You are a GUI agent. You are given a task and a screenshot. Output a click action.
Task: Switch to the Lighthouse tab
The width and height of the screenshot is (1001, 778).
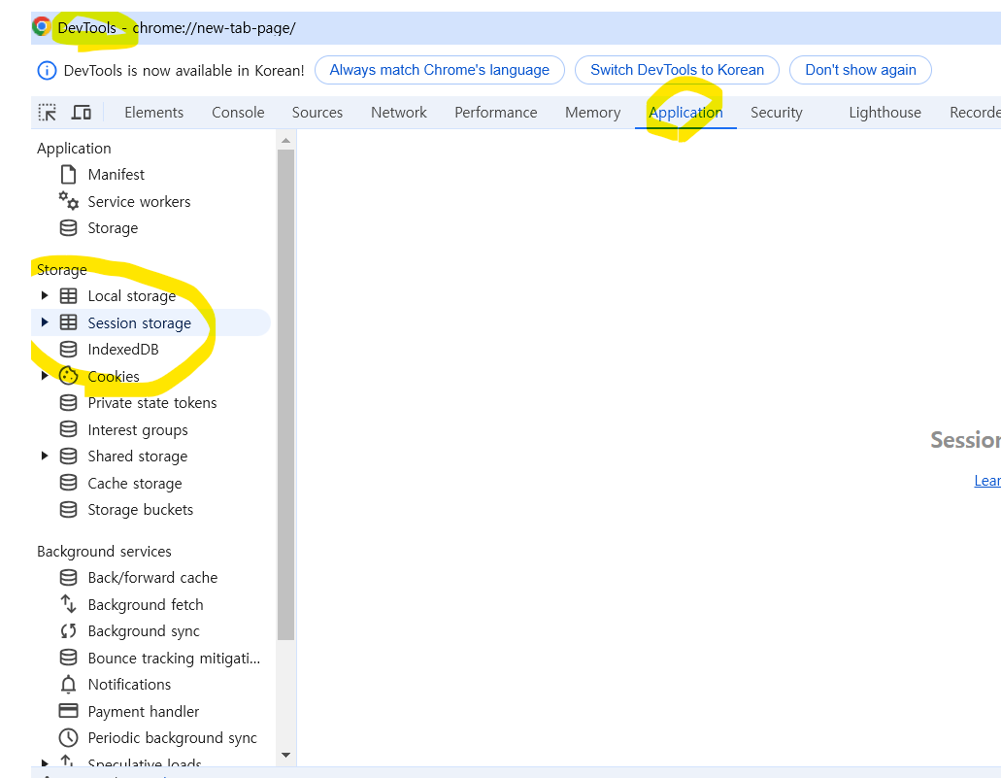pyautogui.click(x=884, y=113)
